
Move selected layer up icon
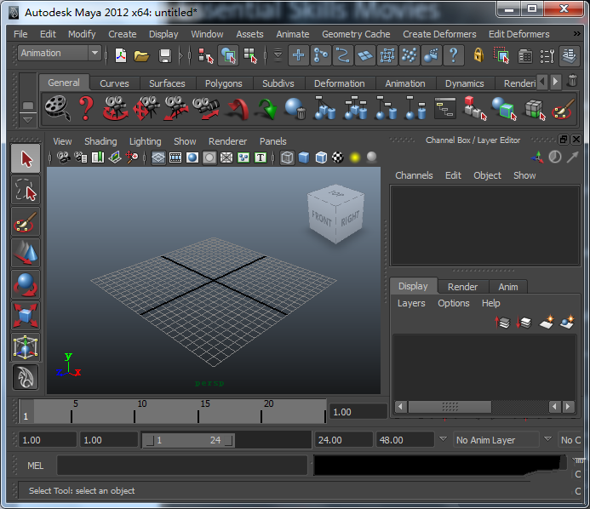(x=502, y=322)
